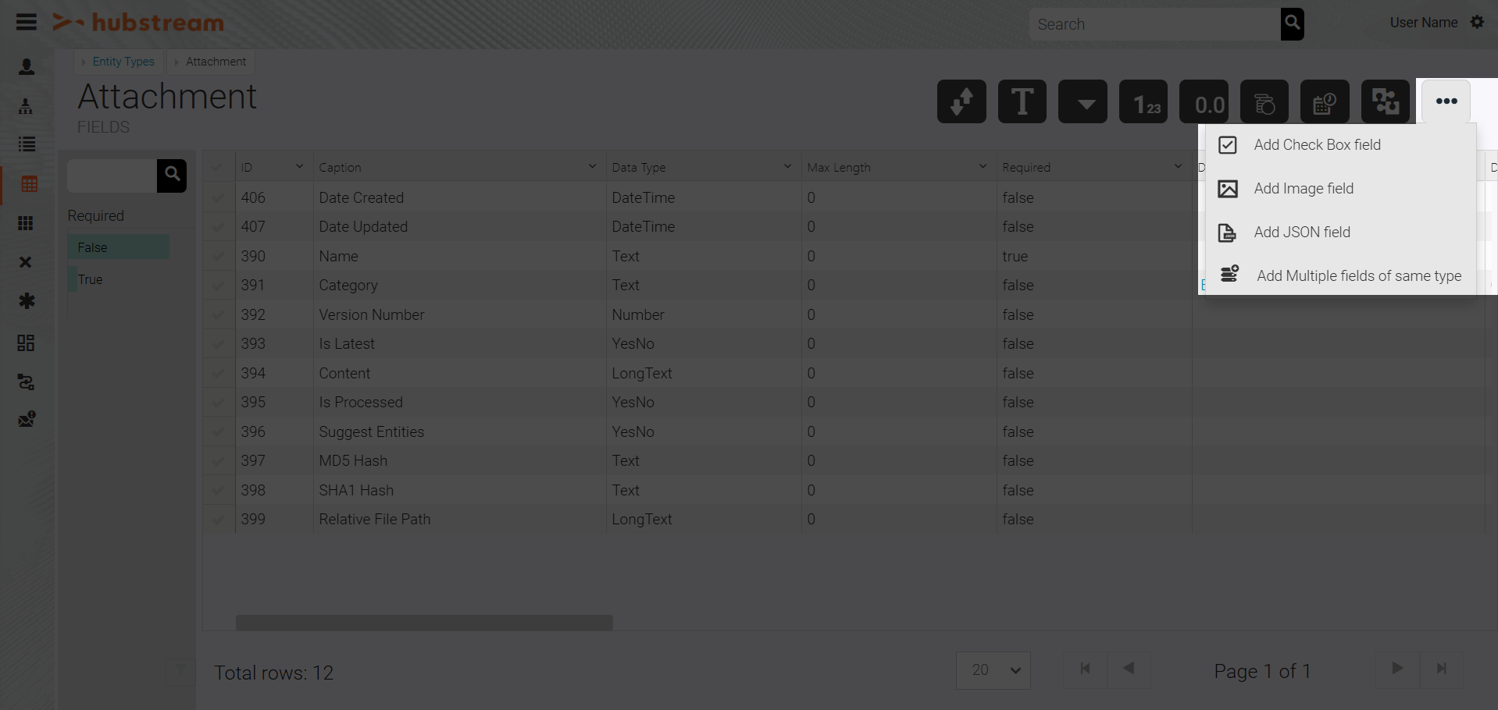
Task: Open user settings gear icon
Action: [1477, 23]
